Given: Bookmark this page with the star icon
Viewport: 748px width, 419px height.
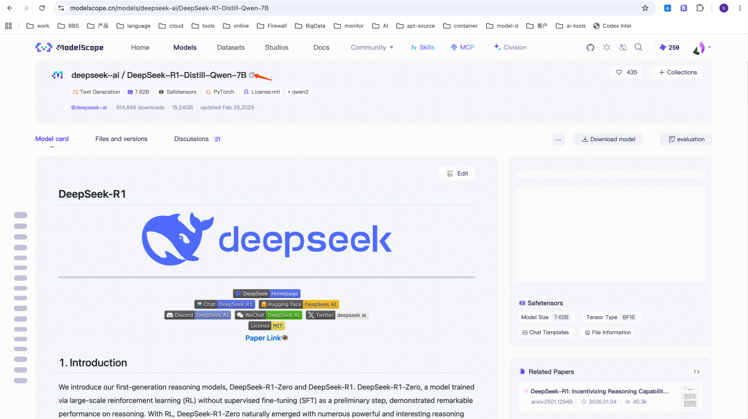Looking at the screenshot, I should point(645,8).
